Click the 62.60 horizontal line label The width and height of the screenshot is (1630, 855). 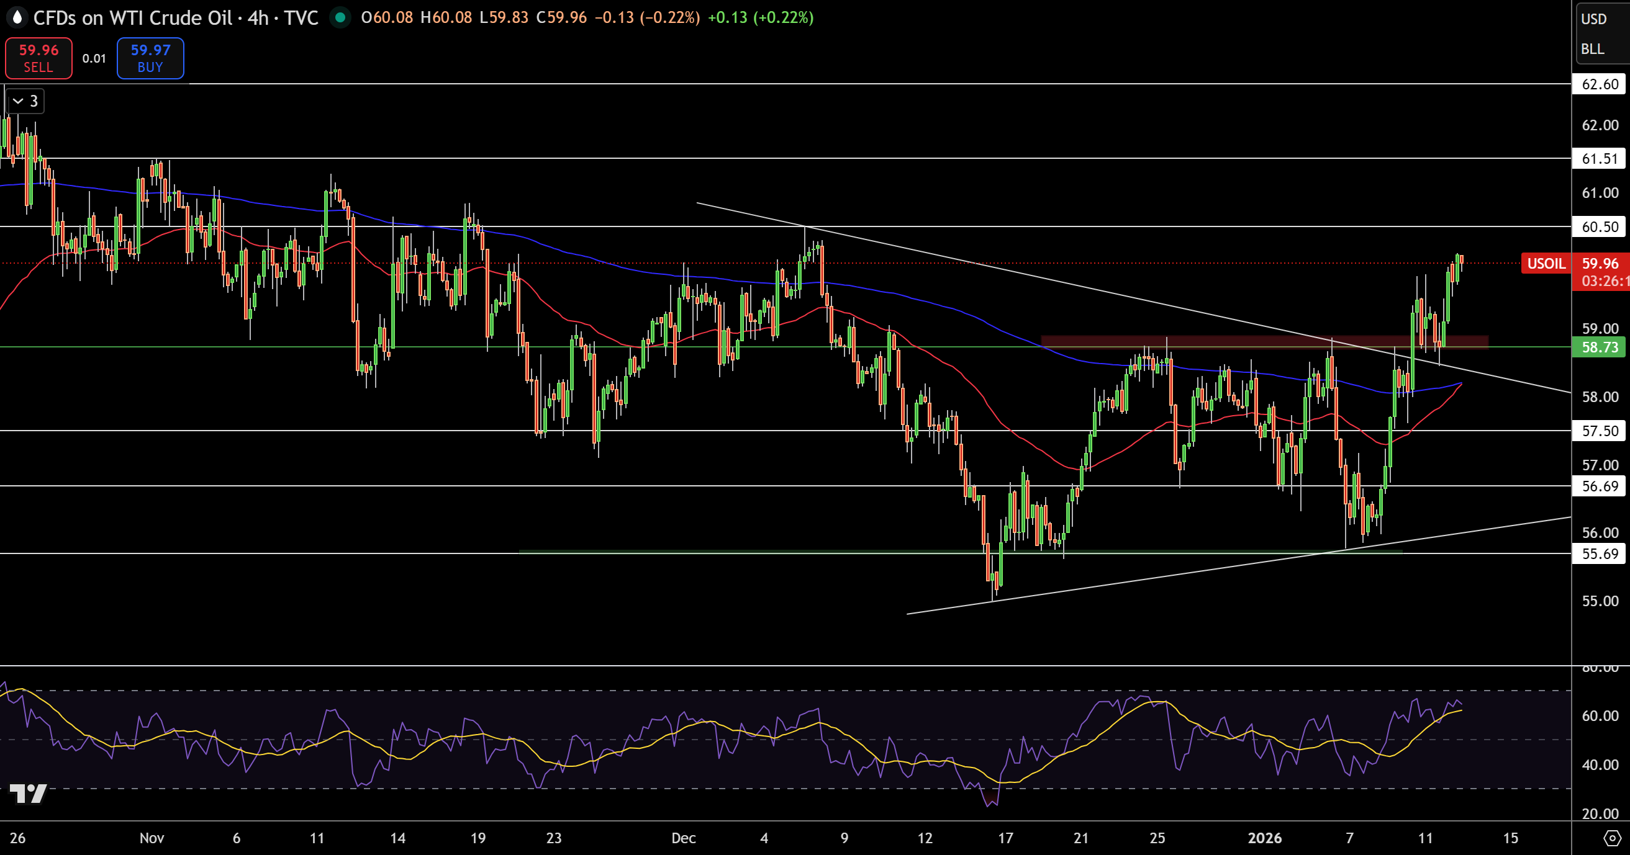click(1599, 84)
